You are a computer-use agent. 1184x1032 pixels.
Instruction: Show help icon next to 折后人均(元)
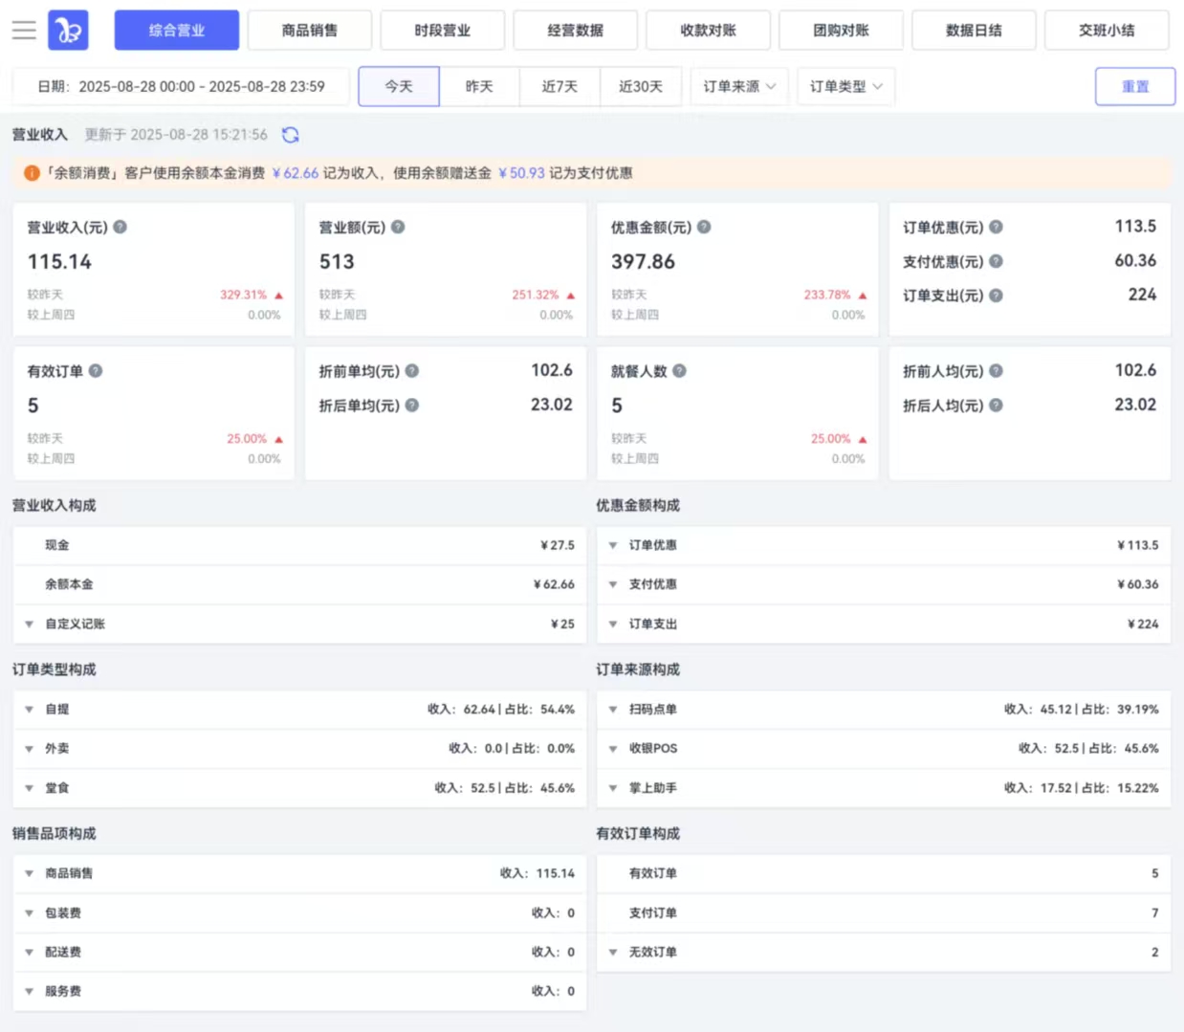[x=996, y=406]
